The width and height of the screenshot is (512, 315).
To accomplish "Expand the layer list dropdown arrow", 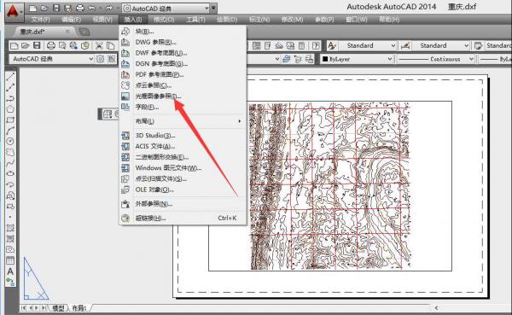I will [277, 59].
